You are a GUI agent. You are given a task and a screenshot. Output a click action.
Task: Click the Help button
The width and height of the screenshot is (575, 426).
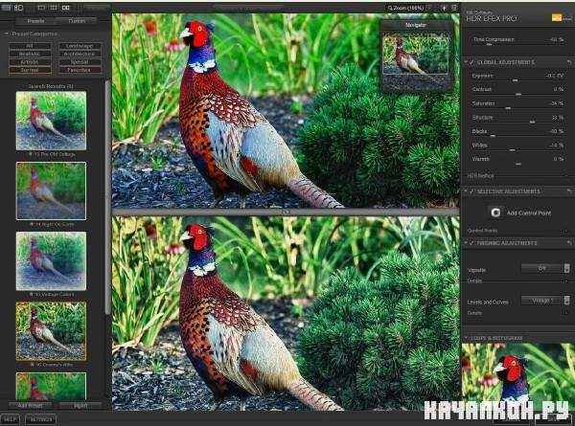(10, 419)
